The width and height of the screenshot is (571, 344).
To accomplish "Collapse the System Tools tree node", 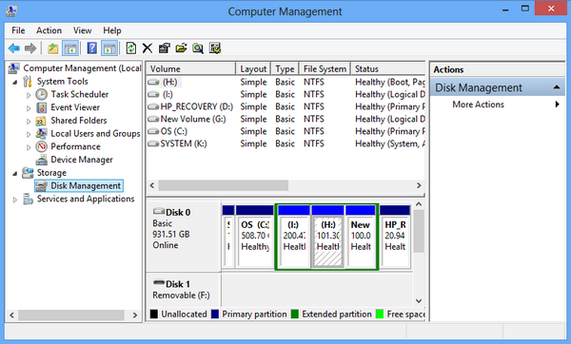I will coord(15,82).
